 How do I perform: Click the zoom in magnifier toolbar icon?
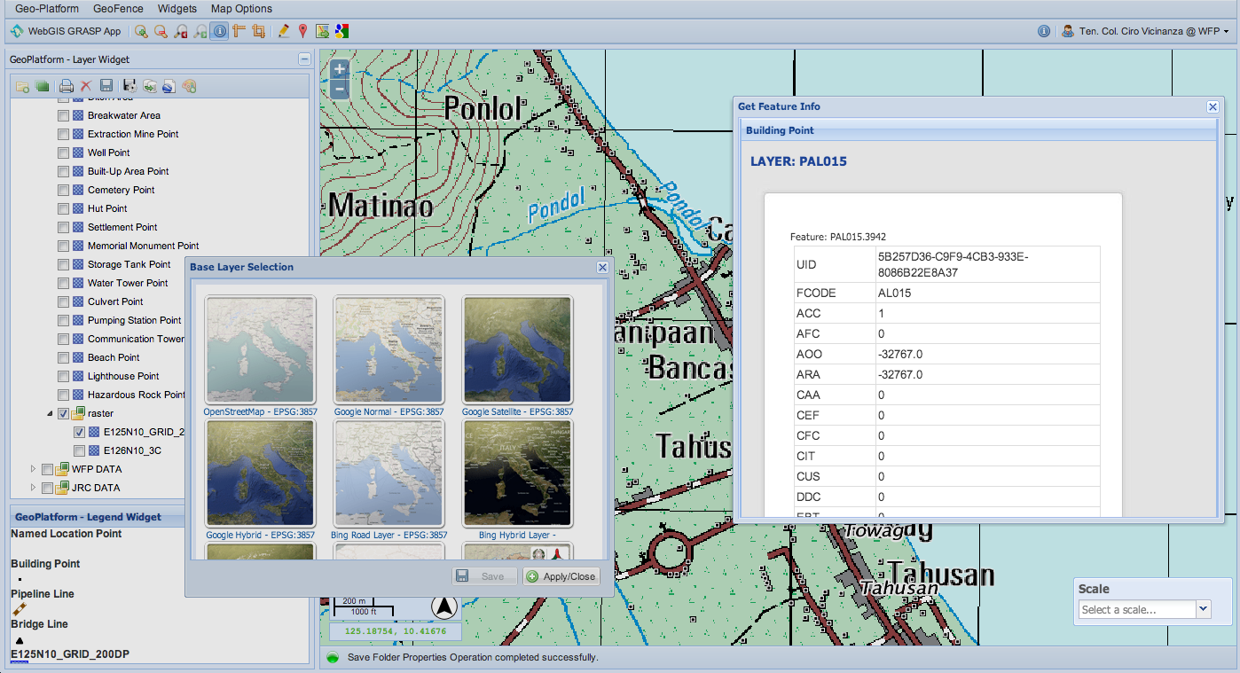tap(141, 31)
